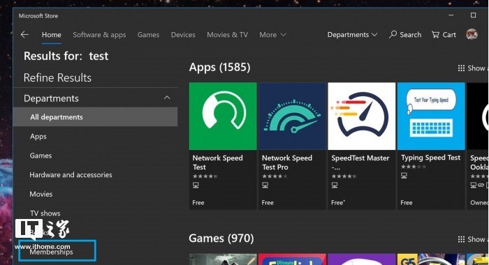Collapse the Departments filter section

[167, 98]
